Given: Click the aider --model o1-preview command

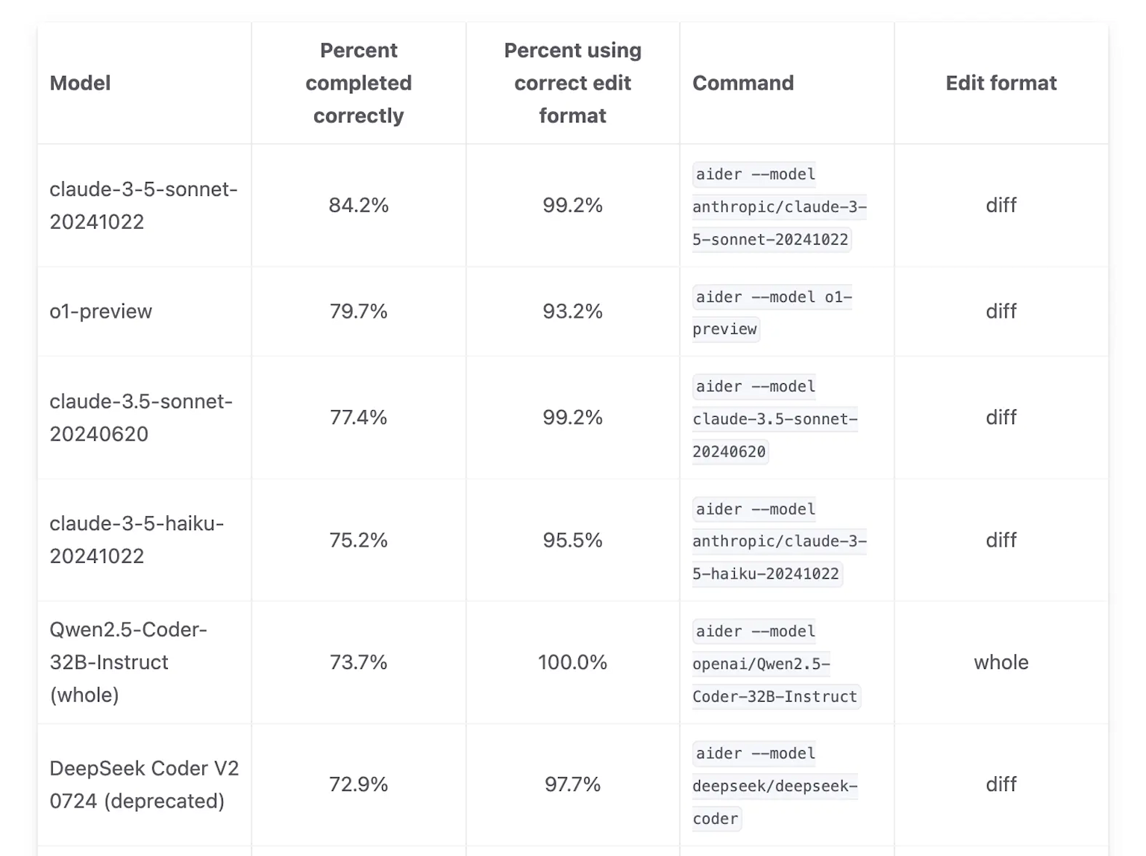Looking at the screenshot, I should (x=771, y=312).
